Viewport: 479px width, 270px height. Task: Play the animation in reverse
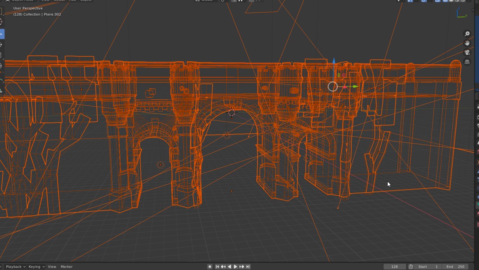point(229,267)
